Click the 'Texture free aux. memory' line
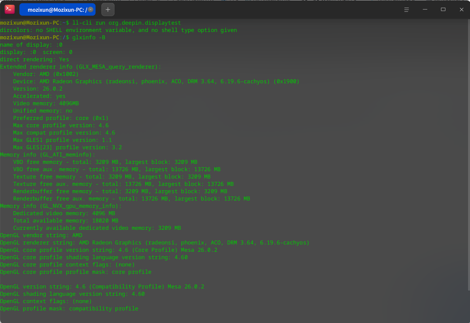 tap(124, 184)
